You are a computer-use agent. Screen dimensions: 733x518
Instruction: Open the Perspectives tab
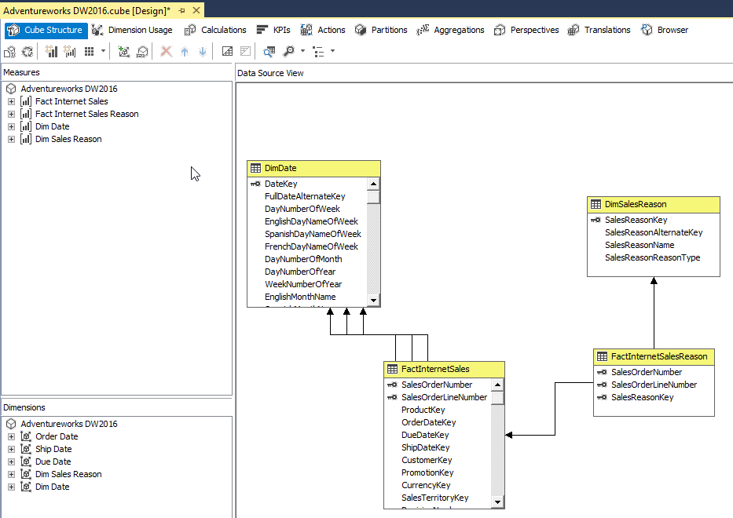coord(526,31)
